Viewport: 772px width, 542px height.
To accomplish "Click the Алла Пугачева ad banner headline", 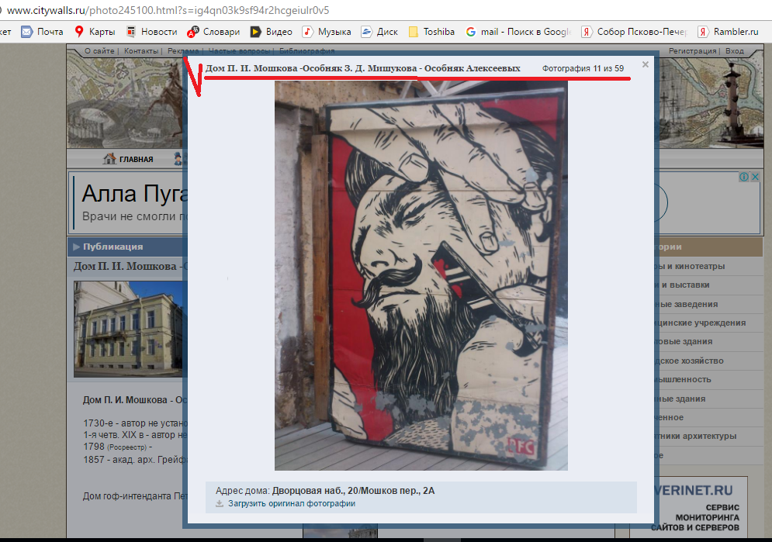I will tap(134, 193).
